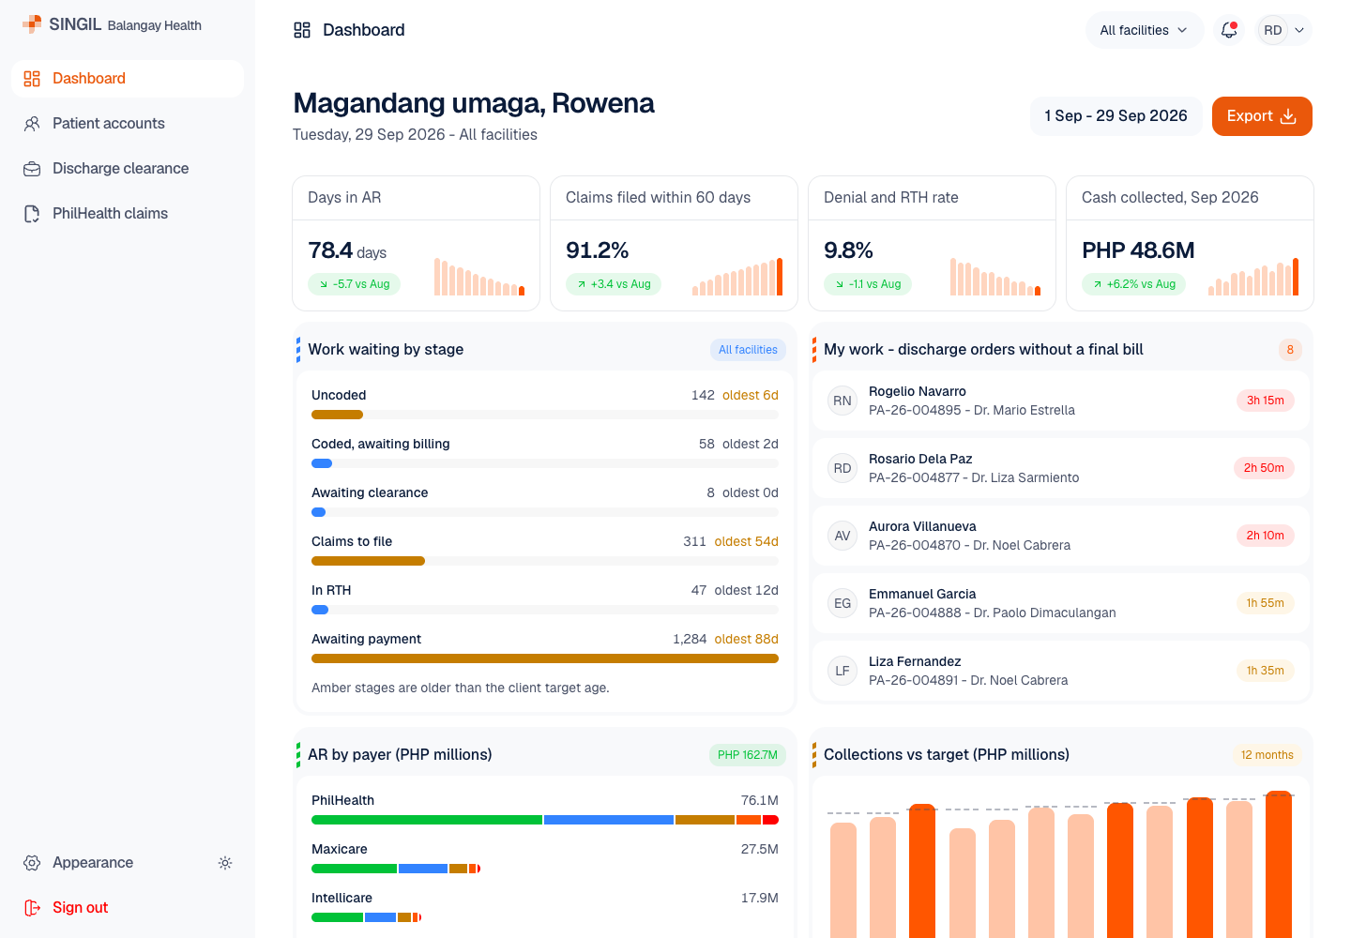Click the RD user avatar

(1273, 30)
